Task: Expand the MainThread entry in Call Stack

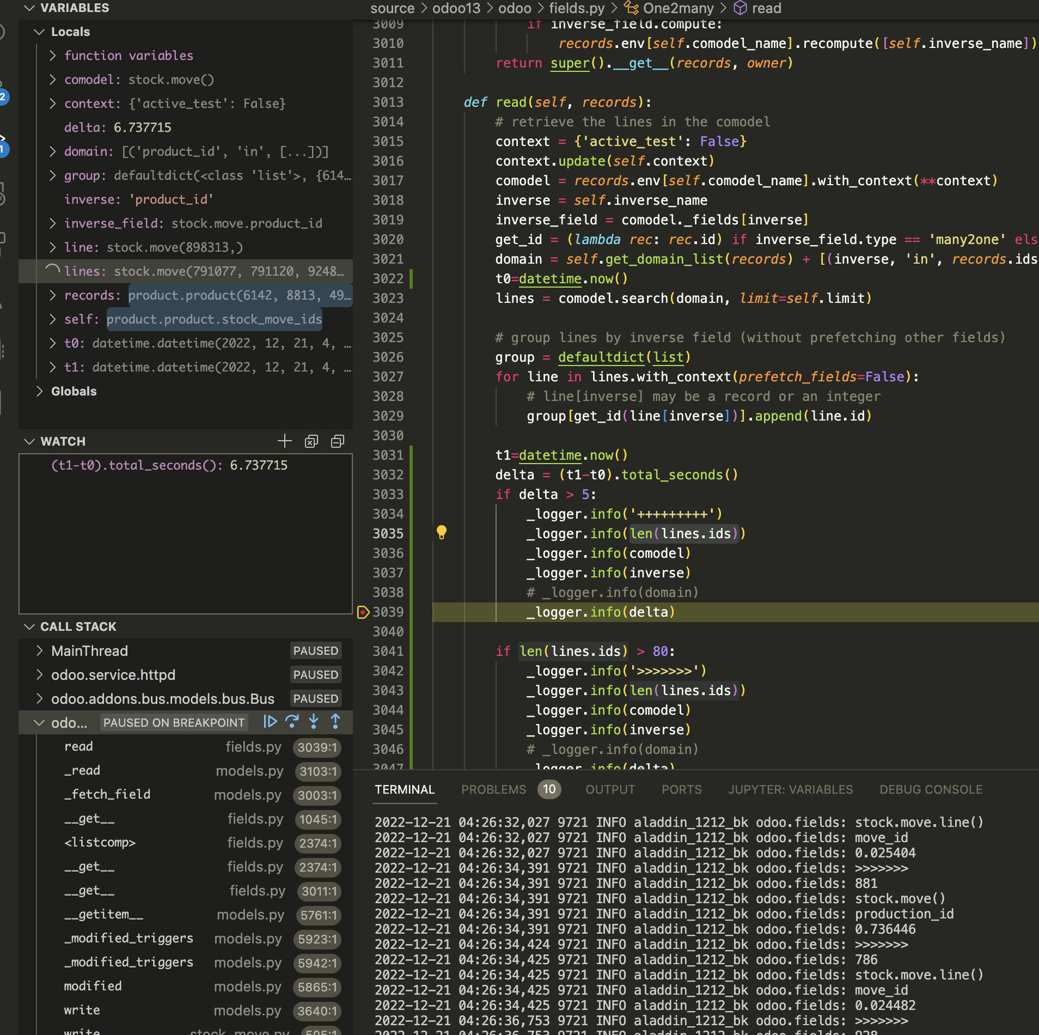Action: tap(40, 650)
